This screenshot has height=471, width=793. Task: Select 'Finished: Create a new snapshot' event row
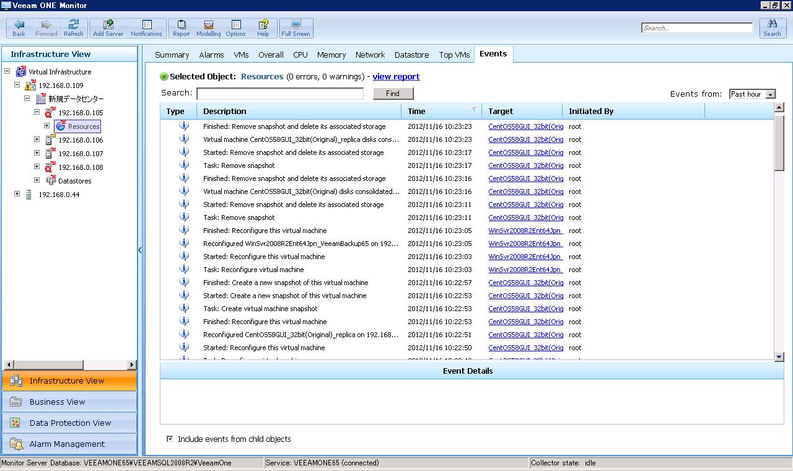click(x=467, y=283)
